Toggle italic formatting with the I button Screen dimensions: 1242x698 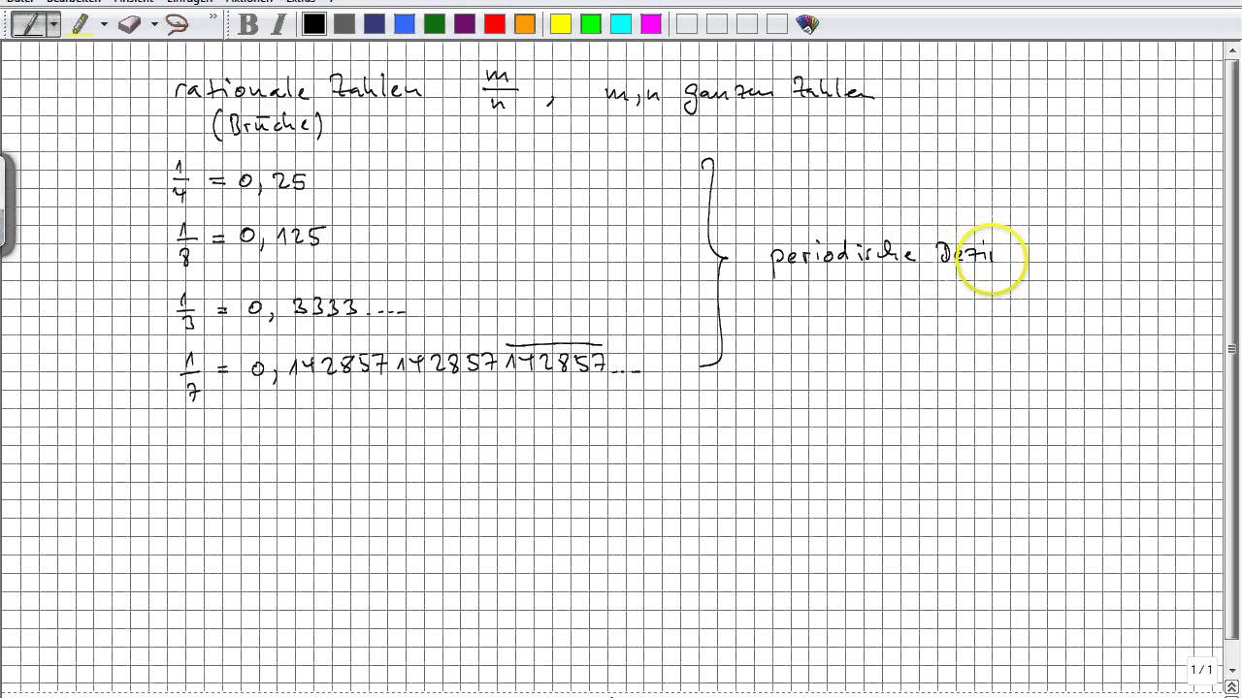tap(279, 24)
